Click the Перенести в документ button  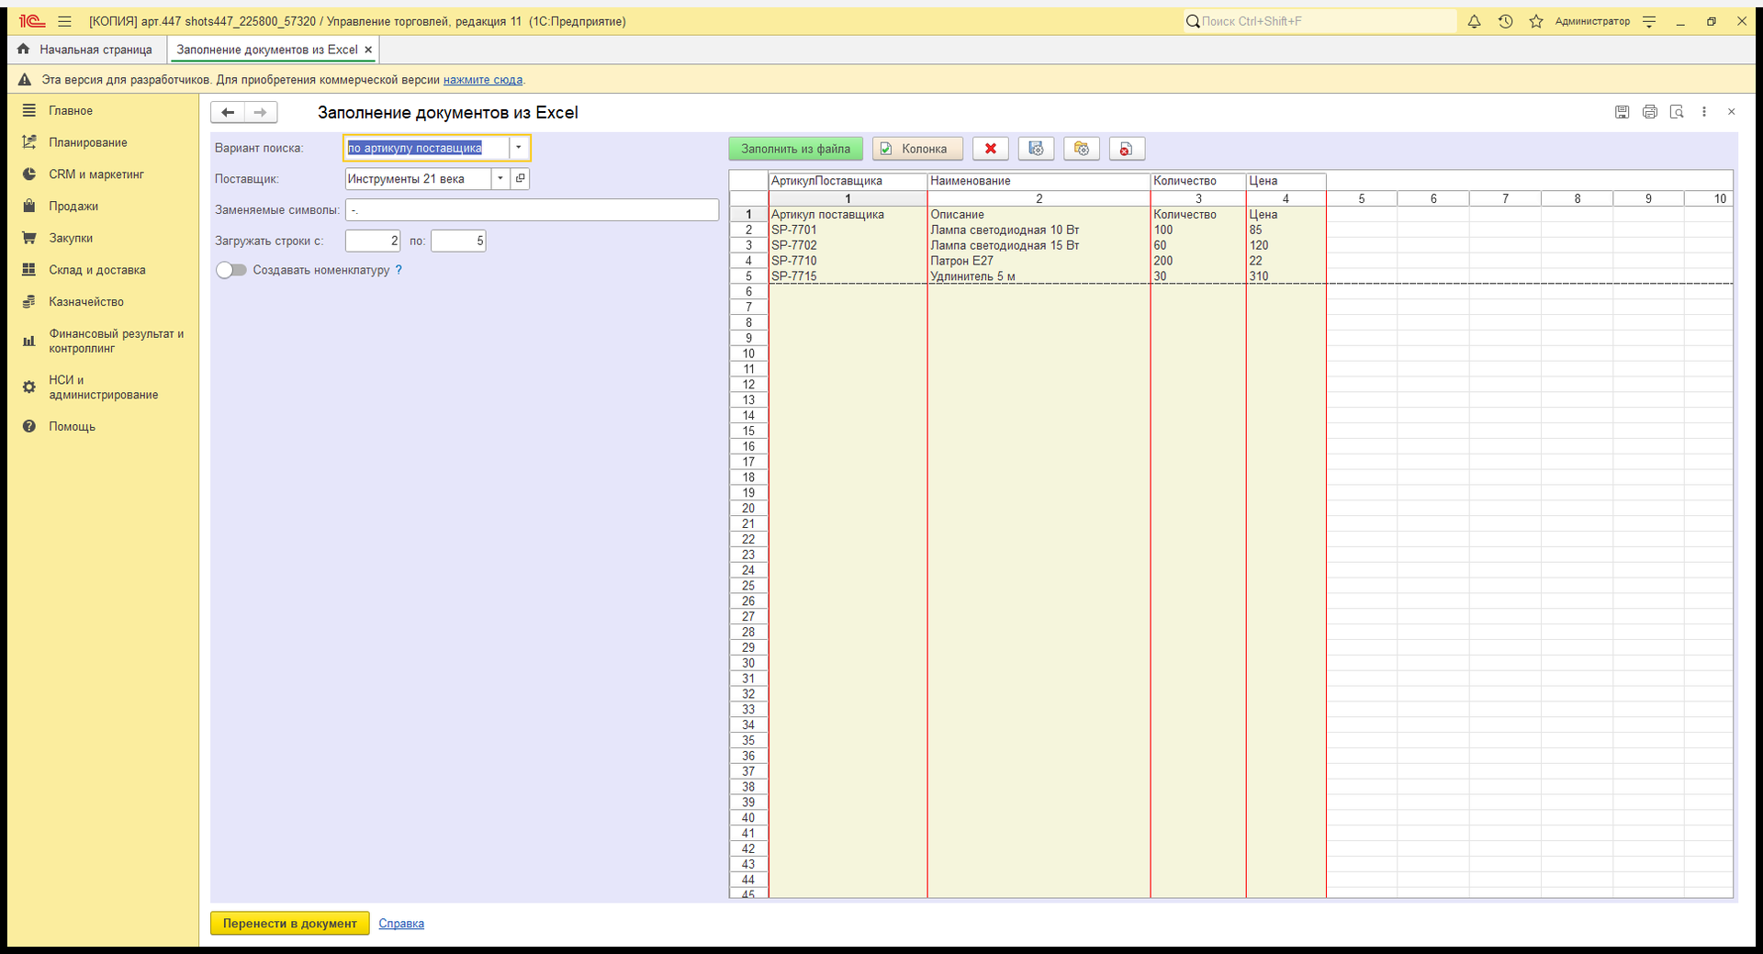click(x=290, y=924)
